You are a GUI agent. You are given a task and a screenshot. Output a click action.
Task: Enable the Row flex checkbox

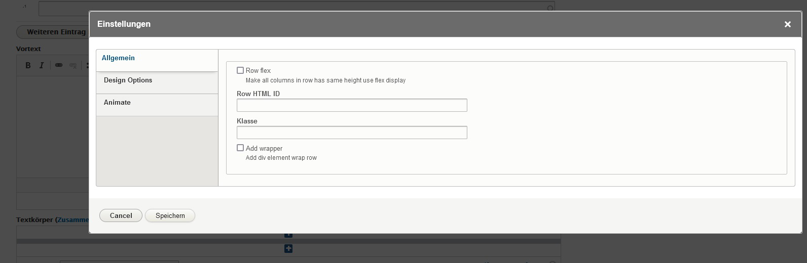(x=240, y=70)
